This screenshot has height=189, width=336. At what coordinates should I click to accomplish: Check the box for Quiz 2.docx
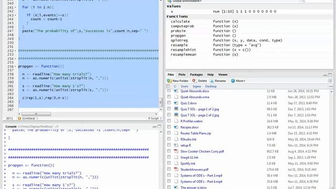169,103
